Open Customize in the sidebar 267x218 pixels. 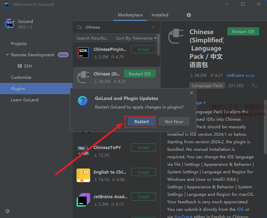[21, 77]
